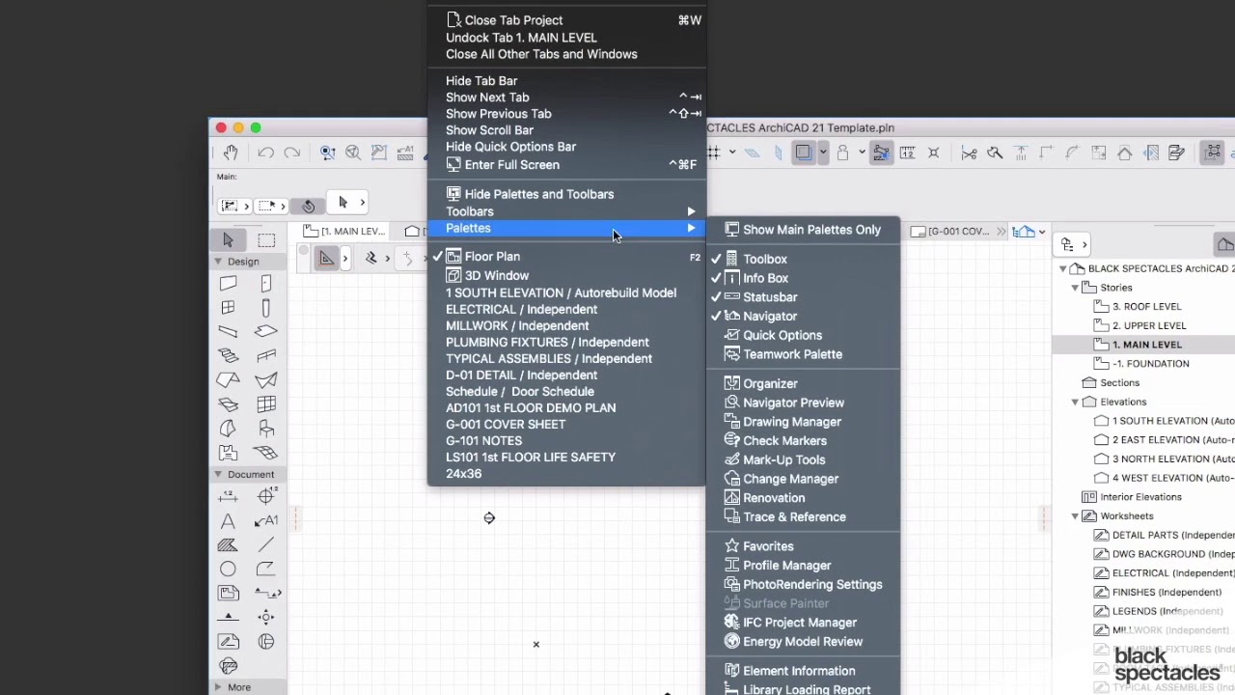Image resolution: width=1235 pixels, height=695 pixels.
Task: Select the Linear Dimension tool
Action: coord(228,496)
